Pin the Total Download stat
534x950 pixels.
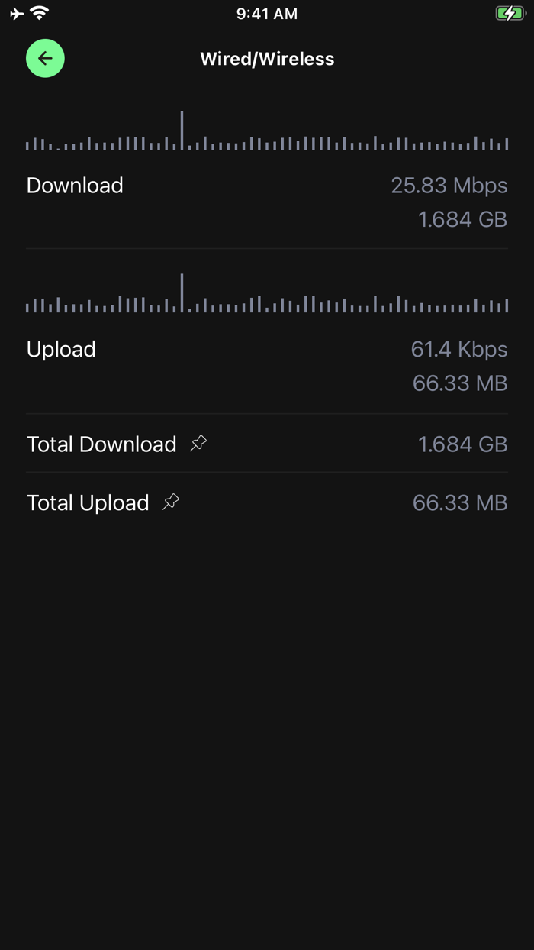198,443
